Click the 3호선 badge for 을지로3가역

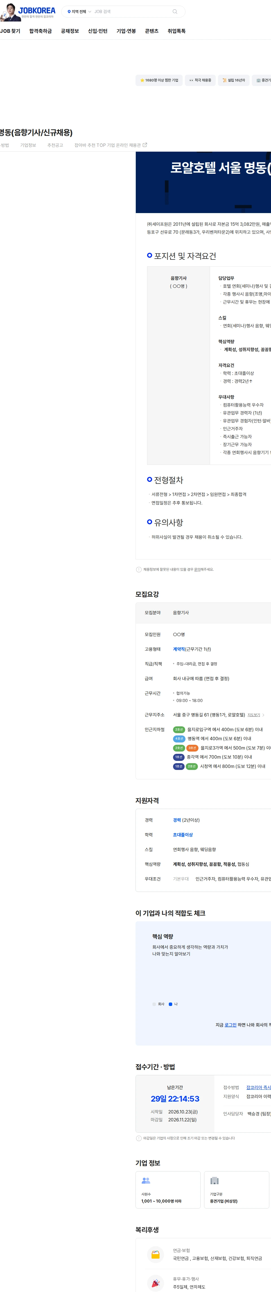(193, 748)
